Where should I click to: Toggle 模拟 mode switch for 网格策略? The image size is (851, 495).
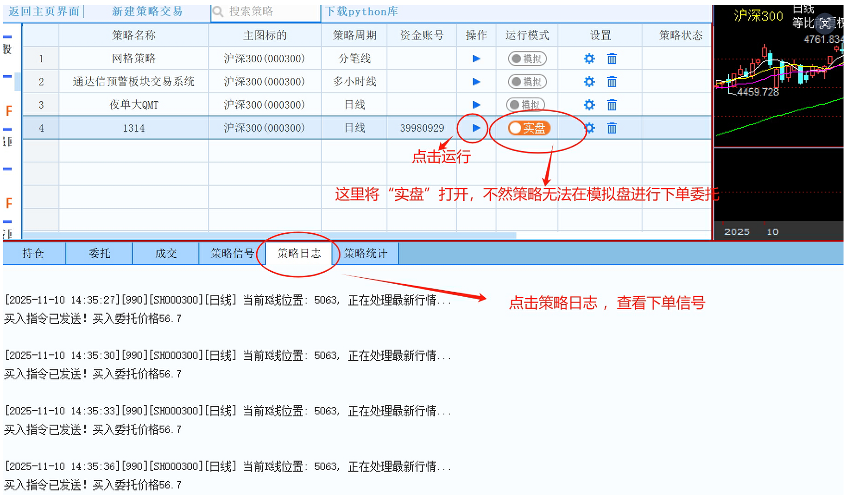point(527,59)
